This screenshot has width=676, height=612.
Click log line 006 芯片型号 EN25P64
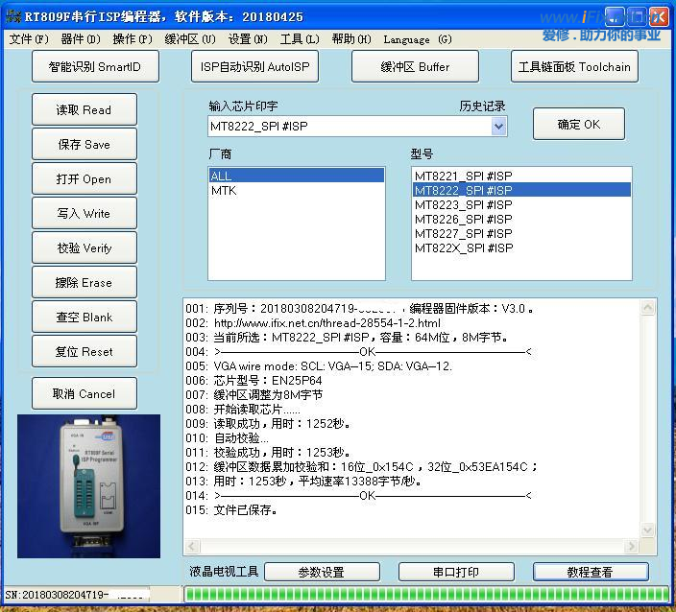(253, 380)
